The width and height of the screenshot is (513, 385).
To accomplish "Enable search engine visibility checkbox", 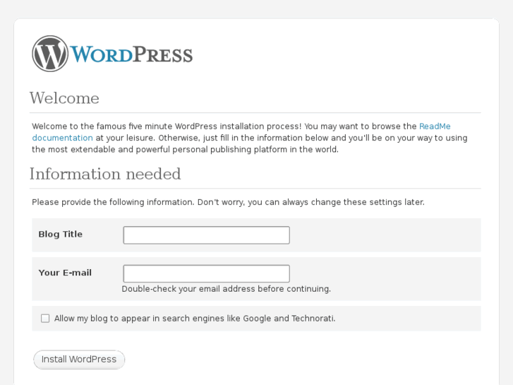I will pos(45,318).
